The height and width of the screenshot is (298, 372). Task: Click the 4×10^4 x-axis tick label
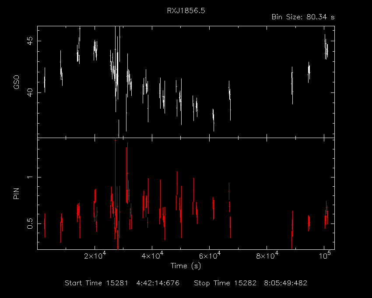(x=152, y=255)
